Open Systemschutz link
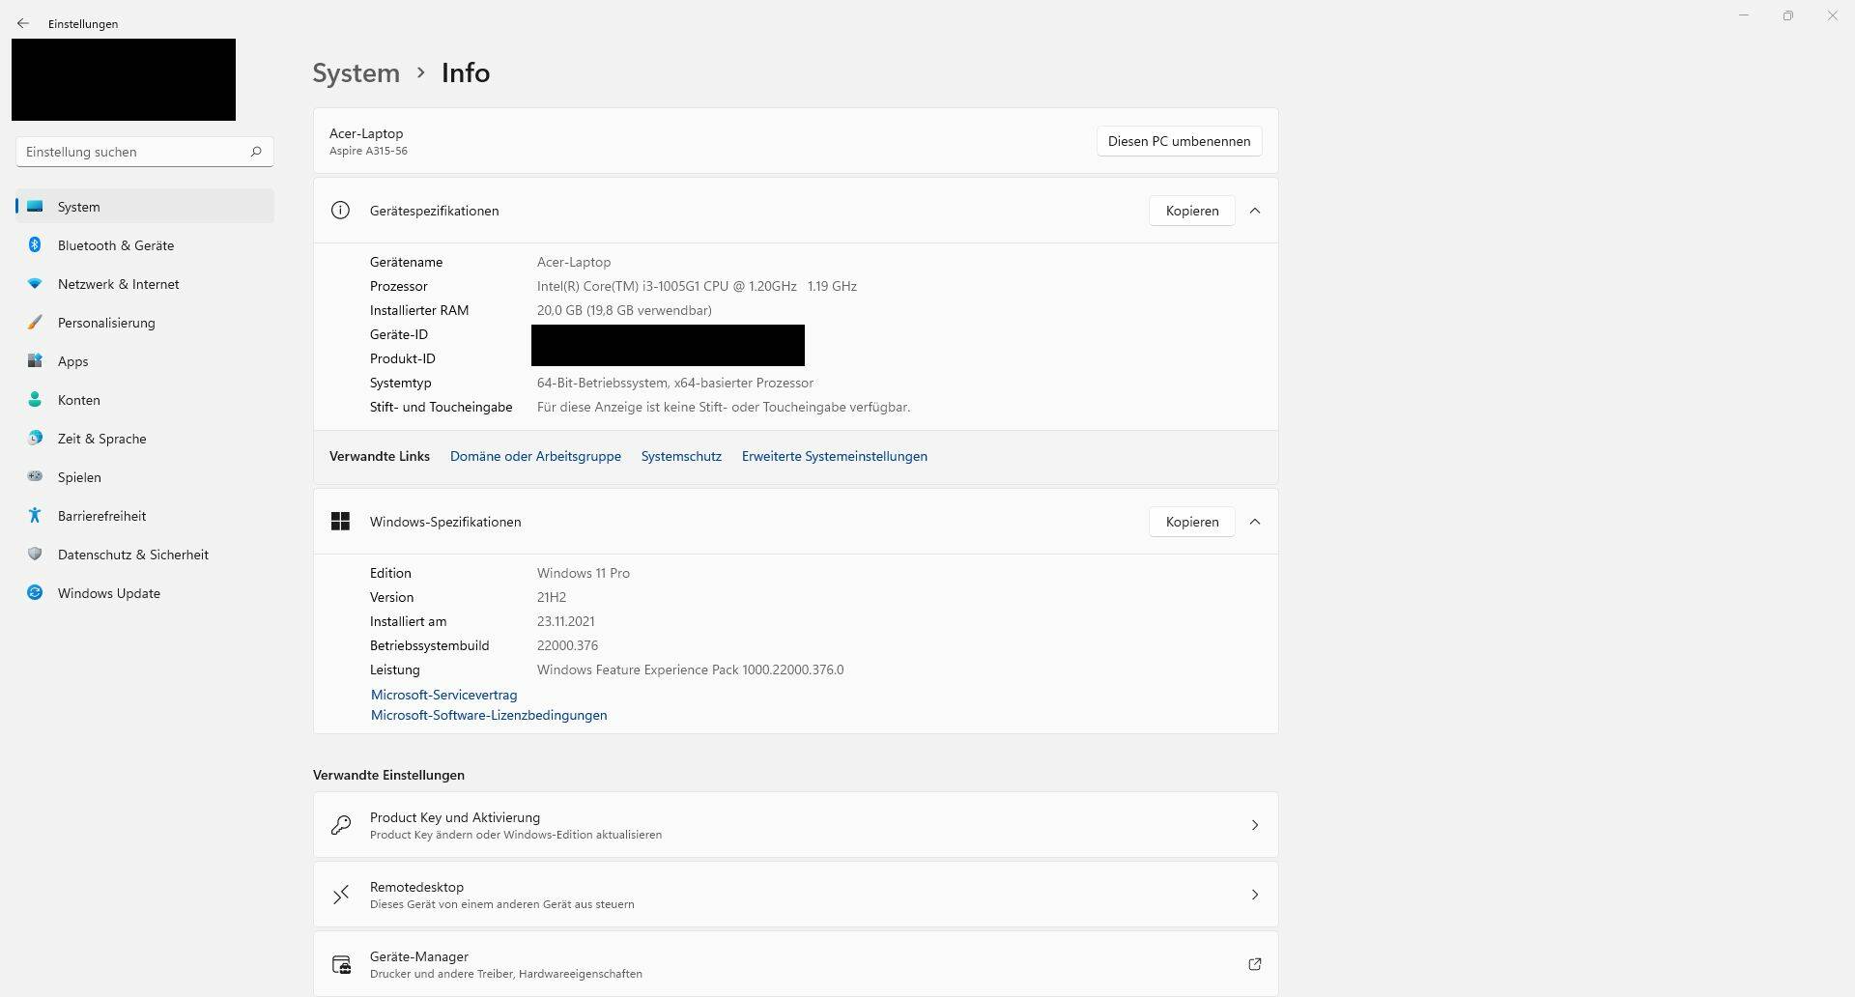This screenshot has height=997, width=1855. [681, 456]
